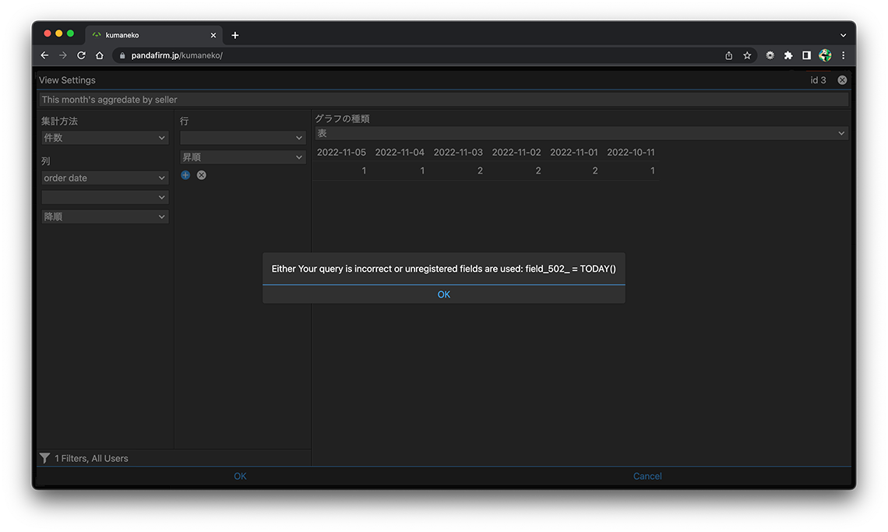This screenshot has width=888, height=532.
Task: Open the 件数 aggregation method dropdown
Action: point(105,138)
